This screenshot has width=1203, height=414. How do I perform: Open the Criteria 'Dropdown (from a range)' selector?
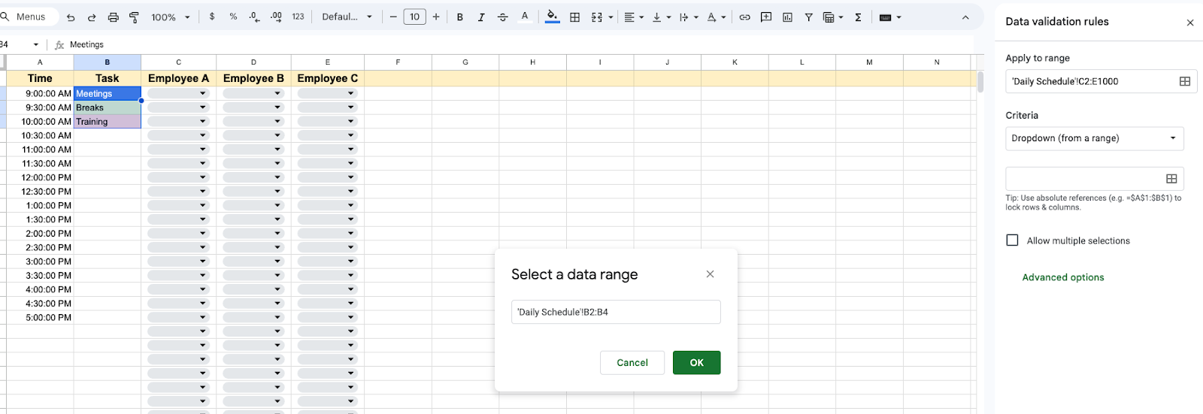coord(1094,138)
